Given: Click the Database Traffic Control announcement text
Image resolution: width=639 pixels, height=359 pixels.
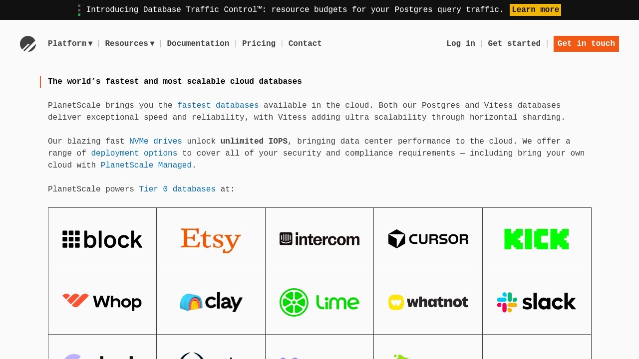Looking at the screenshot, I should tap(295, 10).
